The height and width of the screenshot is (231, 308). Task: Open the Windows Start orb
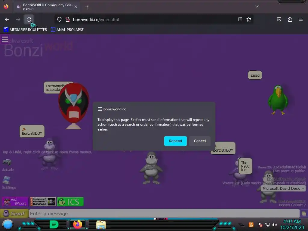(x=8, y=225)
